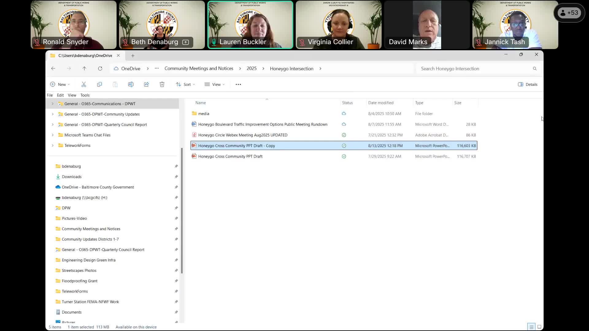Open the View dropdown
The width and height of the screenshot is (589, 331).
click(x=215, y=84)
